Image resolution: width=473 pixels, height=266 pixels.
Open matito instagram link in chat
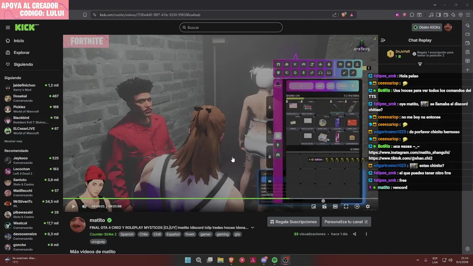pyautogui.click(x=409, y=153)
